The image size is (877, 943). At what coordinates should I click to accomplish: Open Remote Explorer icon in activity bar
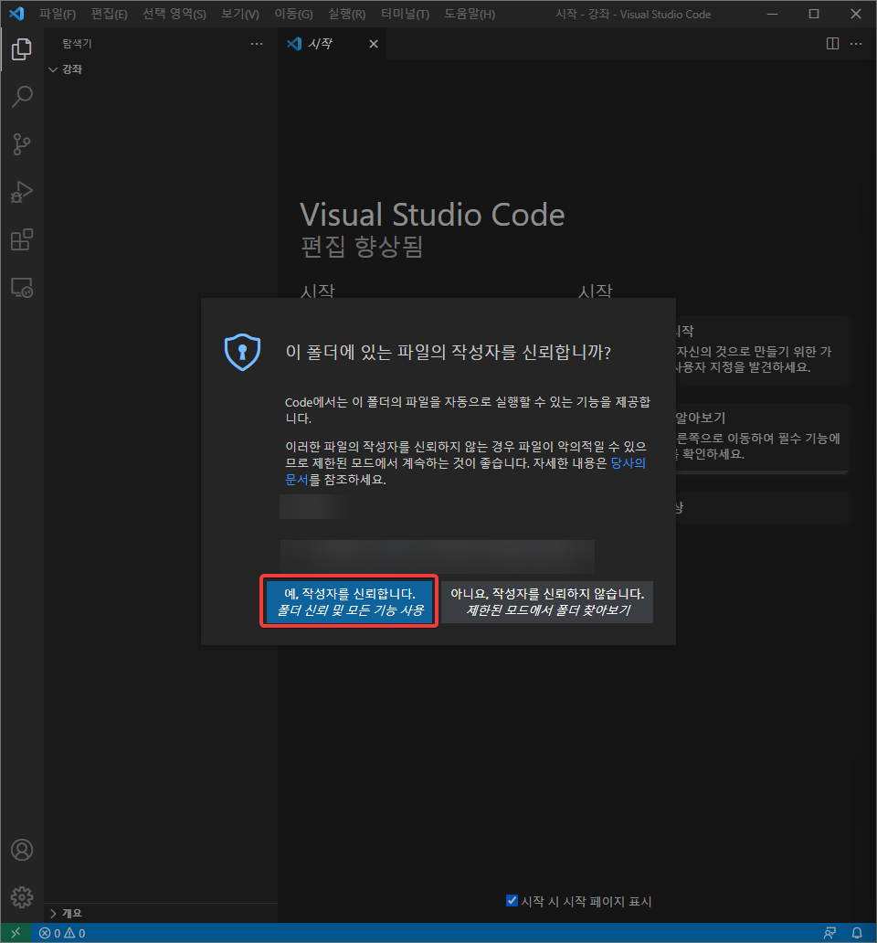coord(22,288)
